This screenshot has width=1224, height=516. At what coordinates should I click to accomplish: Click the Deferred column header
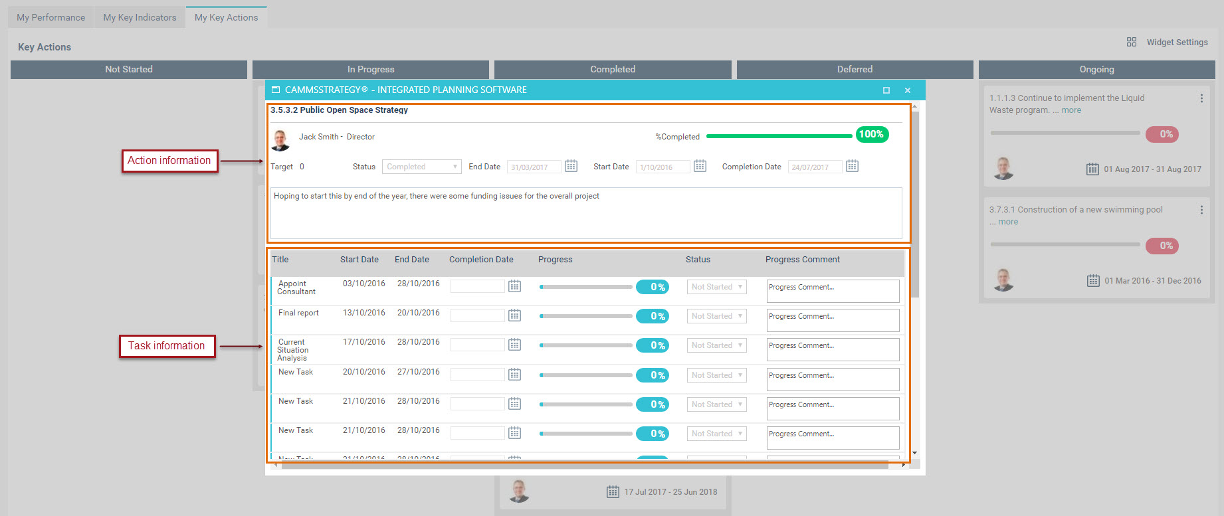click(x=855, y=69)
